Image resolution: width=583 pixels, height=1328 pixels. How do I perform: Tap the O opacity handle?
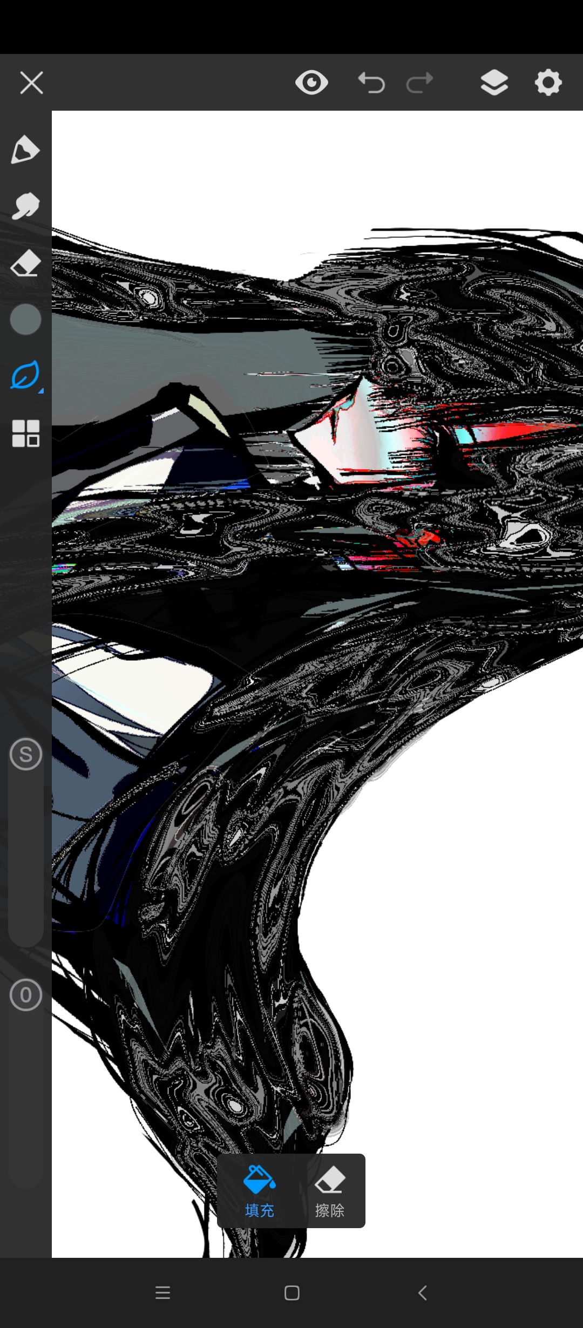[x=25, y=994]
